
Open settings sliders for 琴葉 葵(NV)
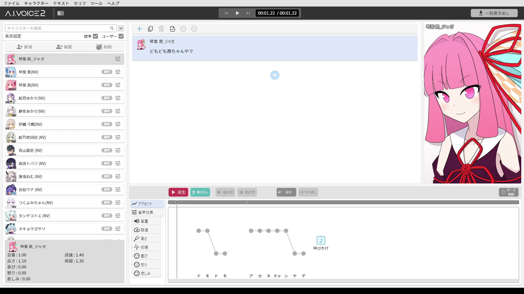coord(118,72)
